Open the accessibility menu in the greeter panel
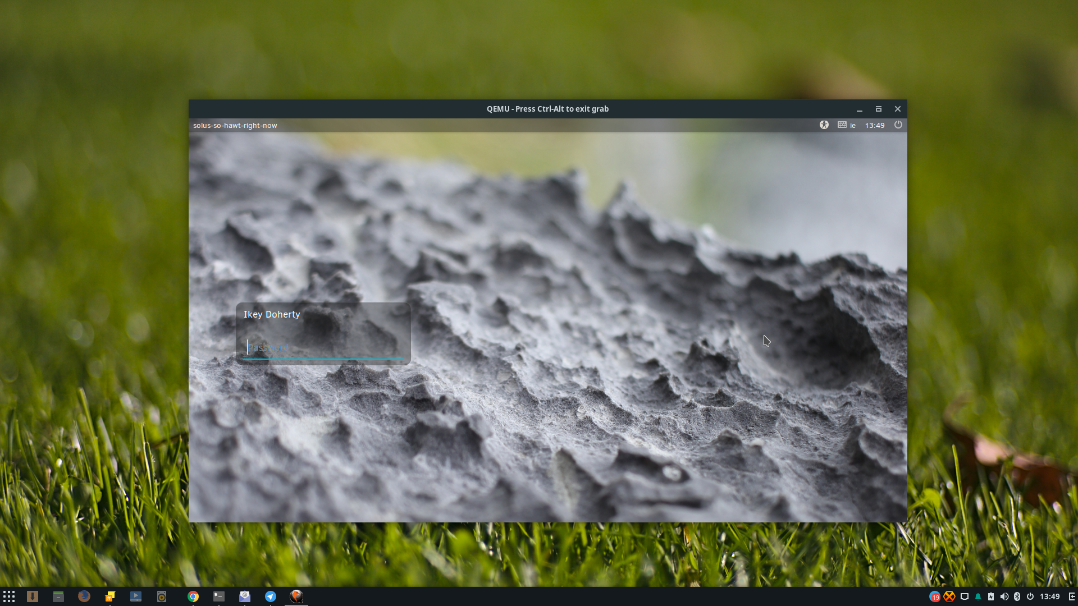The height and width of the screenshot is (606, 1078). (824, 125)
